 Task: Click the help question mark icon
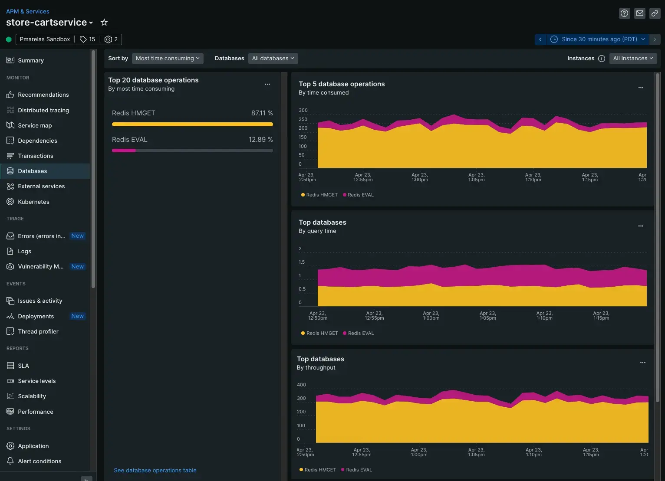(624, 13)
